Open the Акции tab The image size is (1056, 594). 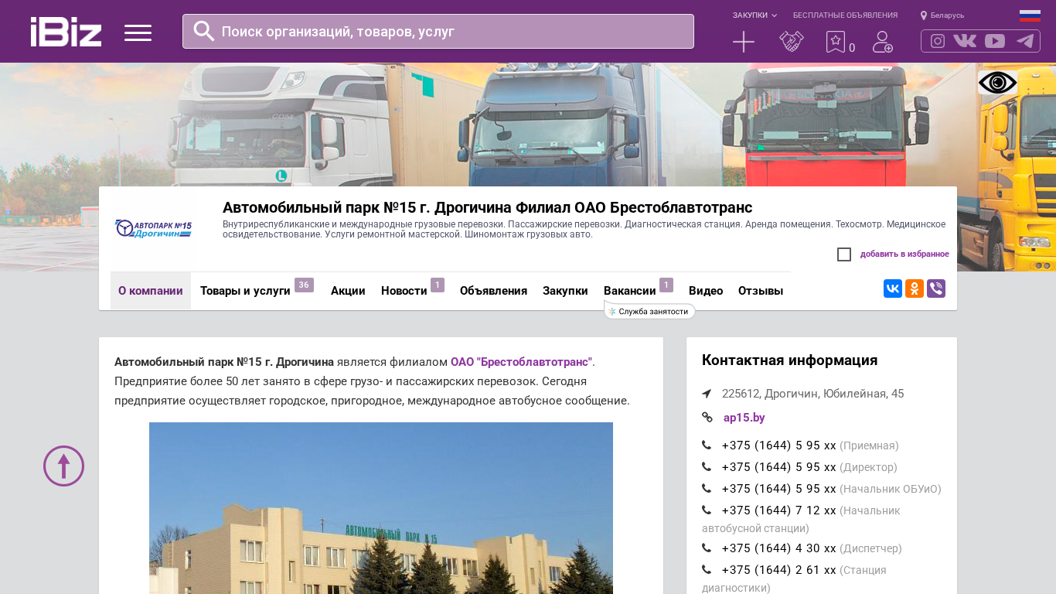pyautogui.click(x=348, y=291)
